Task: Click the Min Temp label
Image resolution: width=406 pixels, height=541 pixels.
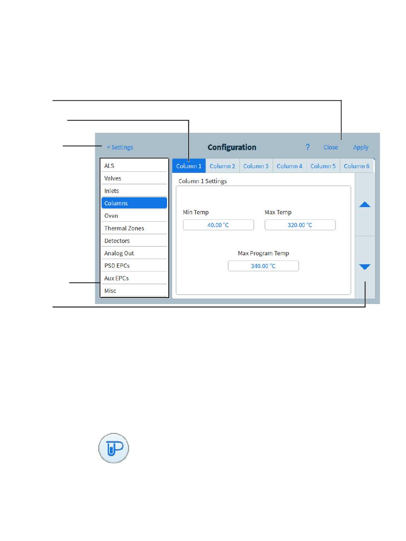Action: point(196,212)
